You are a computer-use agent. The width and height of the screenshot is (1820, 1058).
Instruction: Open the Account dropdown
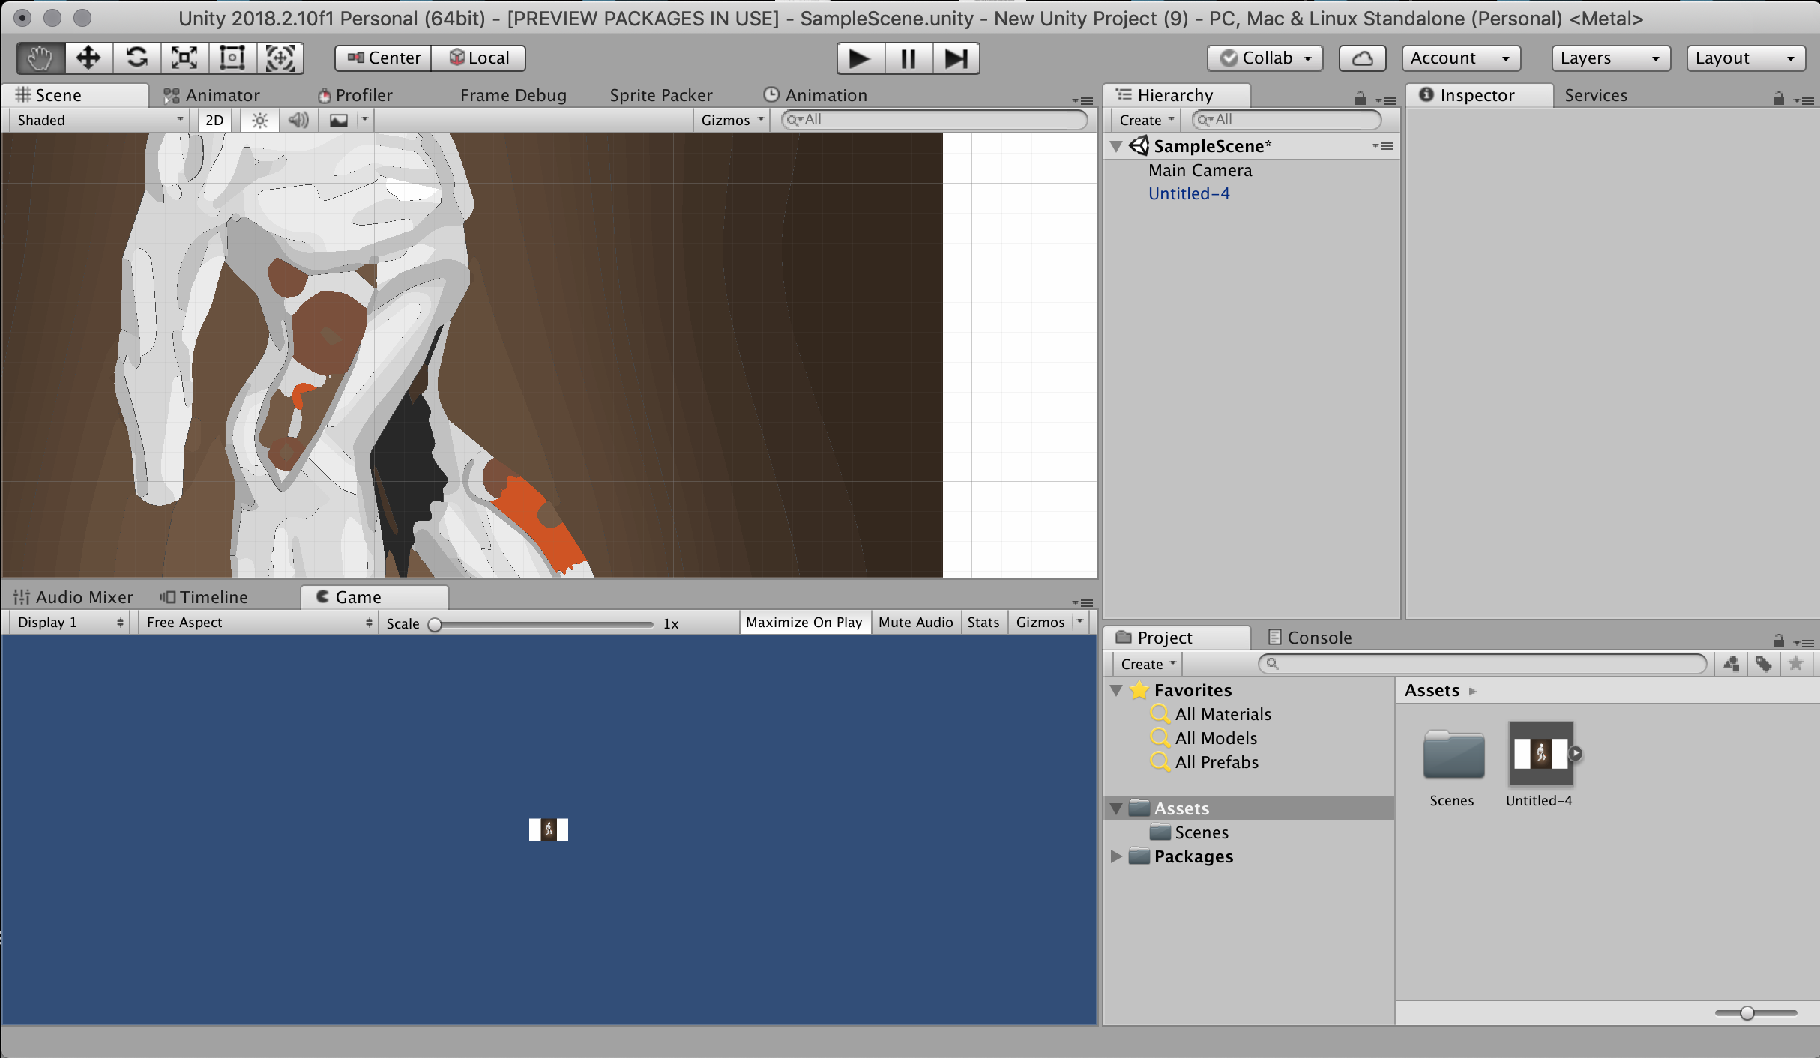tap(1460, 58)
